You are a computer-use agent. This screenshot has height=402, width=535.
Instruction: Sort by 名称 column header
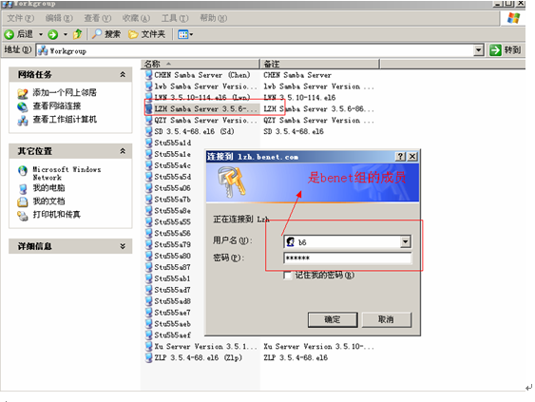[x=201, y=64]
